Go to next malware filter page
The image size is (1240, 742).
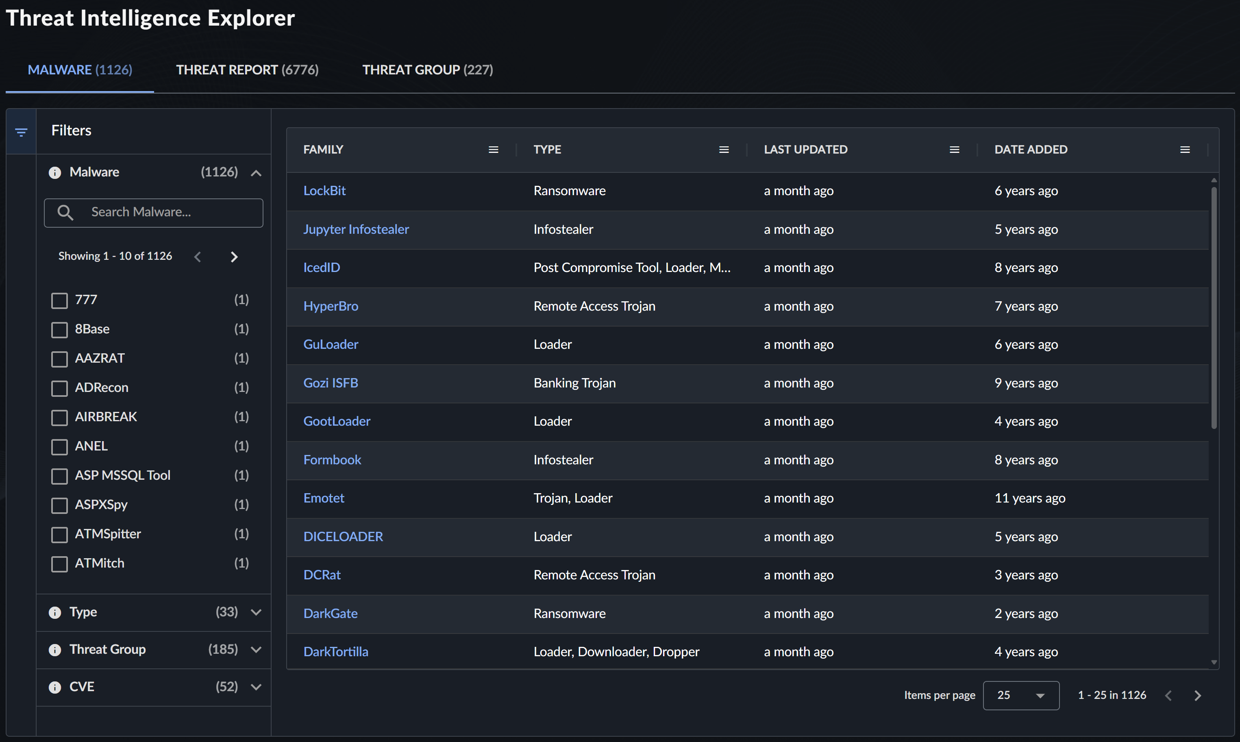234,257
